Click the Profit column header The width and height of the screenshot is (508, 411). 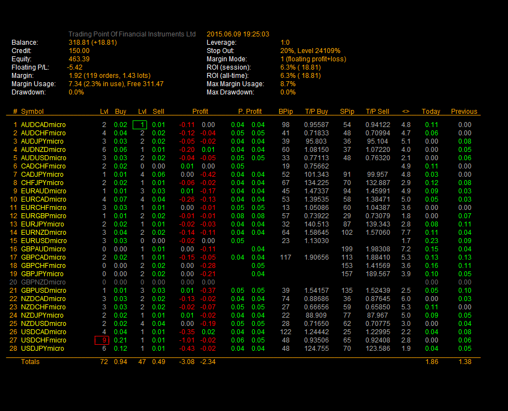[200, 112]
